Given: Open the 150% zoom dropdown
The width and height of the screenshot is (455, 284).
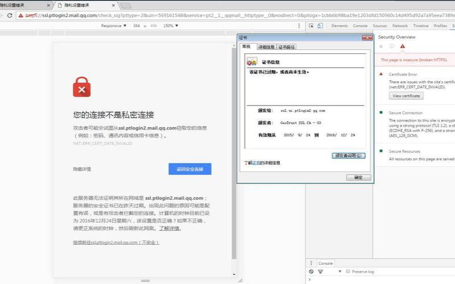Looking at the screenshot, I should click(170, 26).
